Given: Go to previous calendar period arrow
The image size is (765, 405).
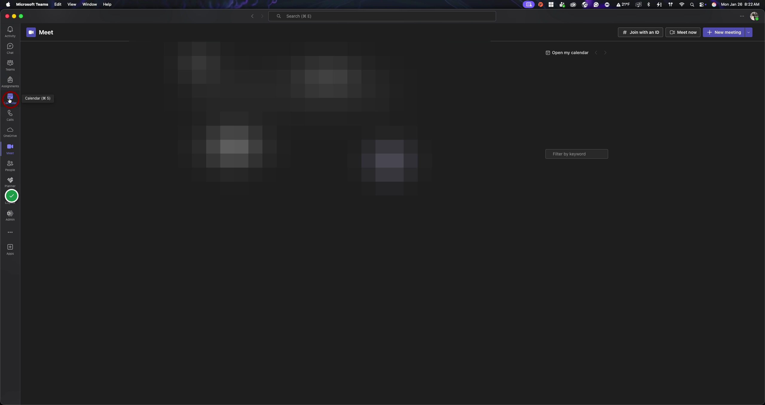Looking at the screenshot, I should pyautogui.click(x=596, y=53).
